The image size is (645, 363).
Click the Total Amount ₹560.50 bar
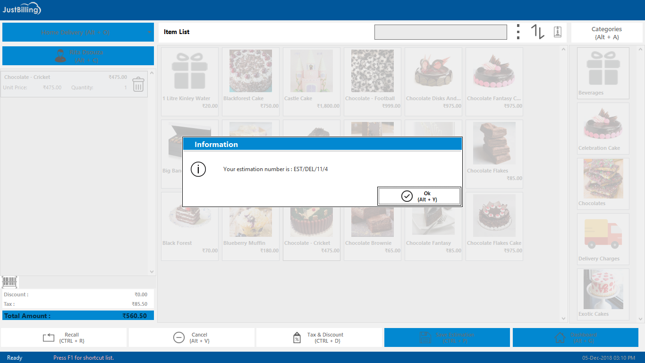click(x=78, y=315)
